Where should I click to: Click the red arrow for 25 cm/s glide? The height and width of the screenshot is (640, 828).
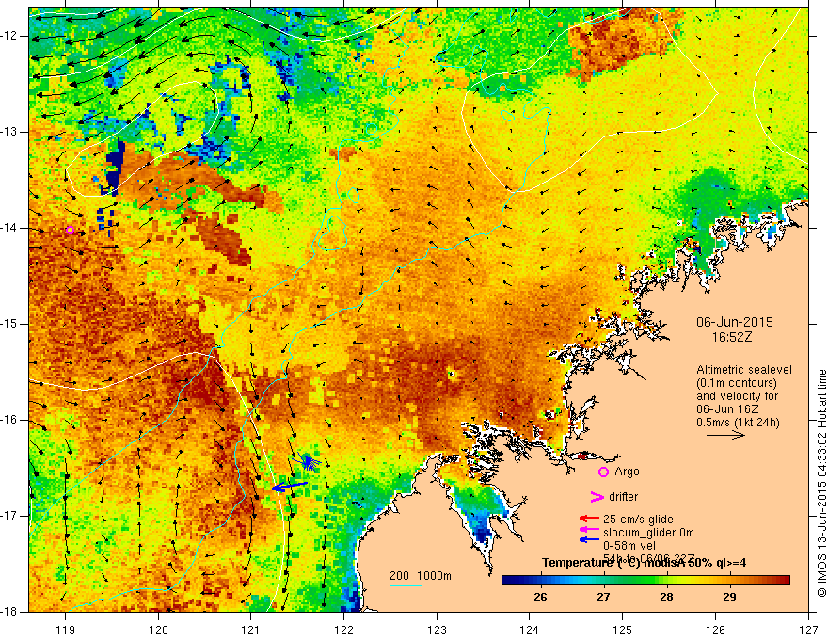tap(589, 520)
